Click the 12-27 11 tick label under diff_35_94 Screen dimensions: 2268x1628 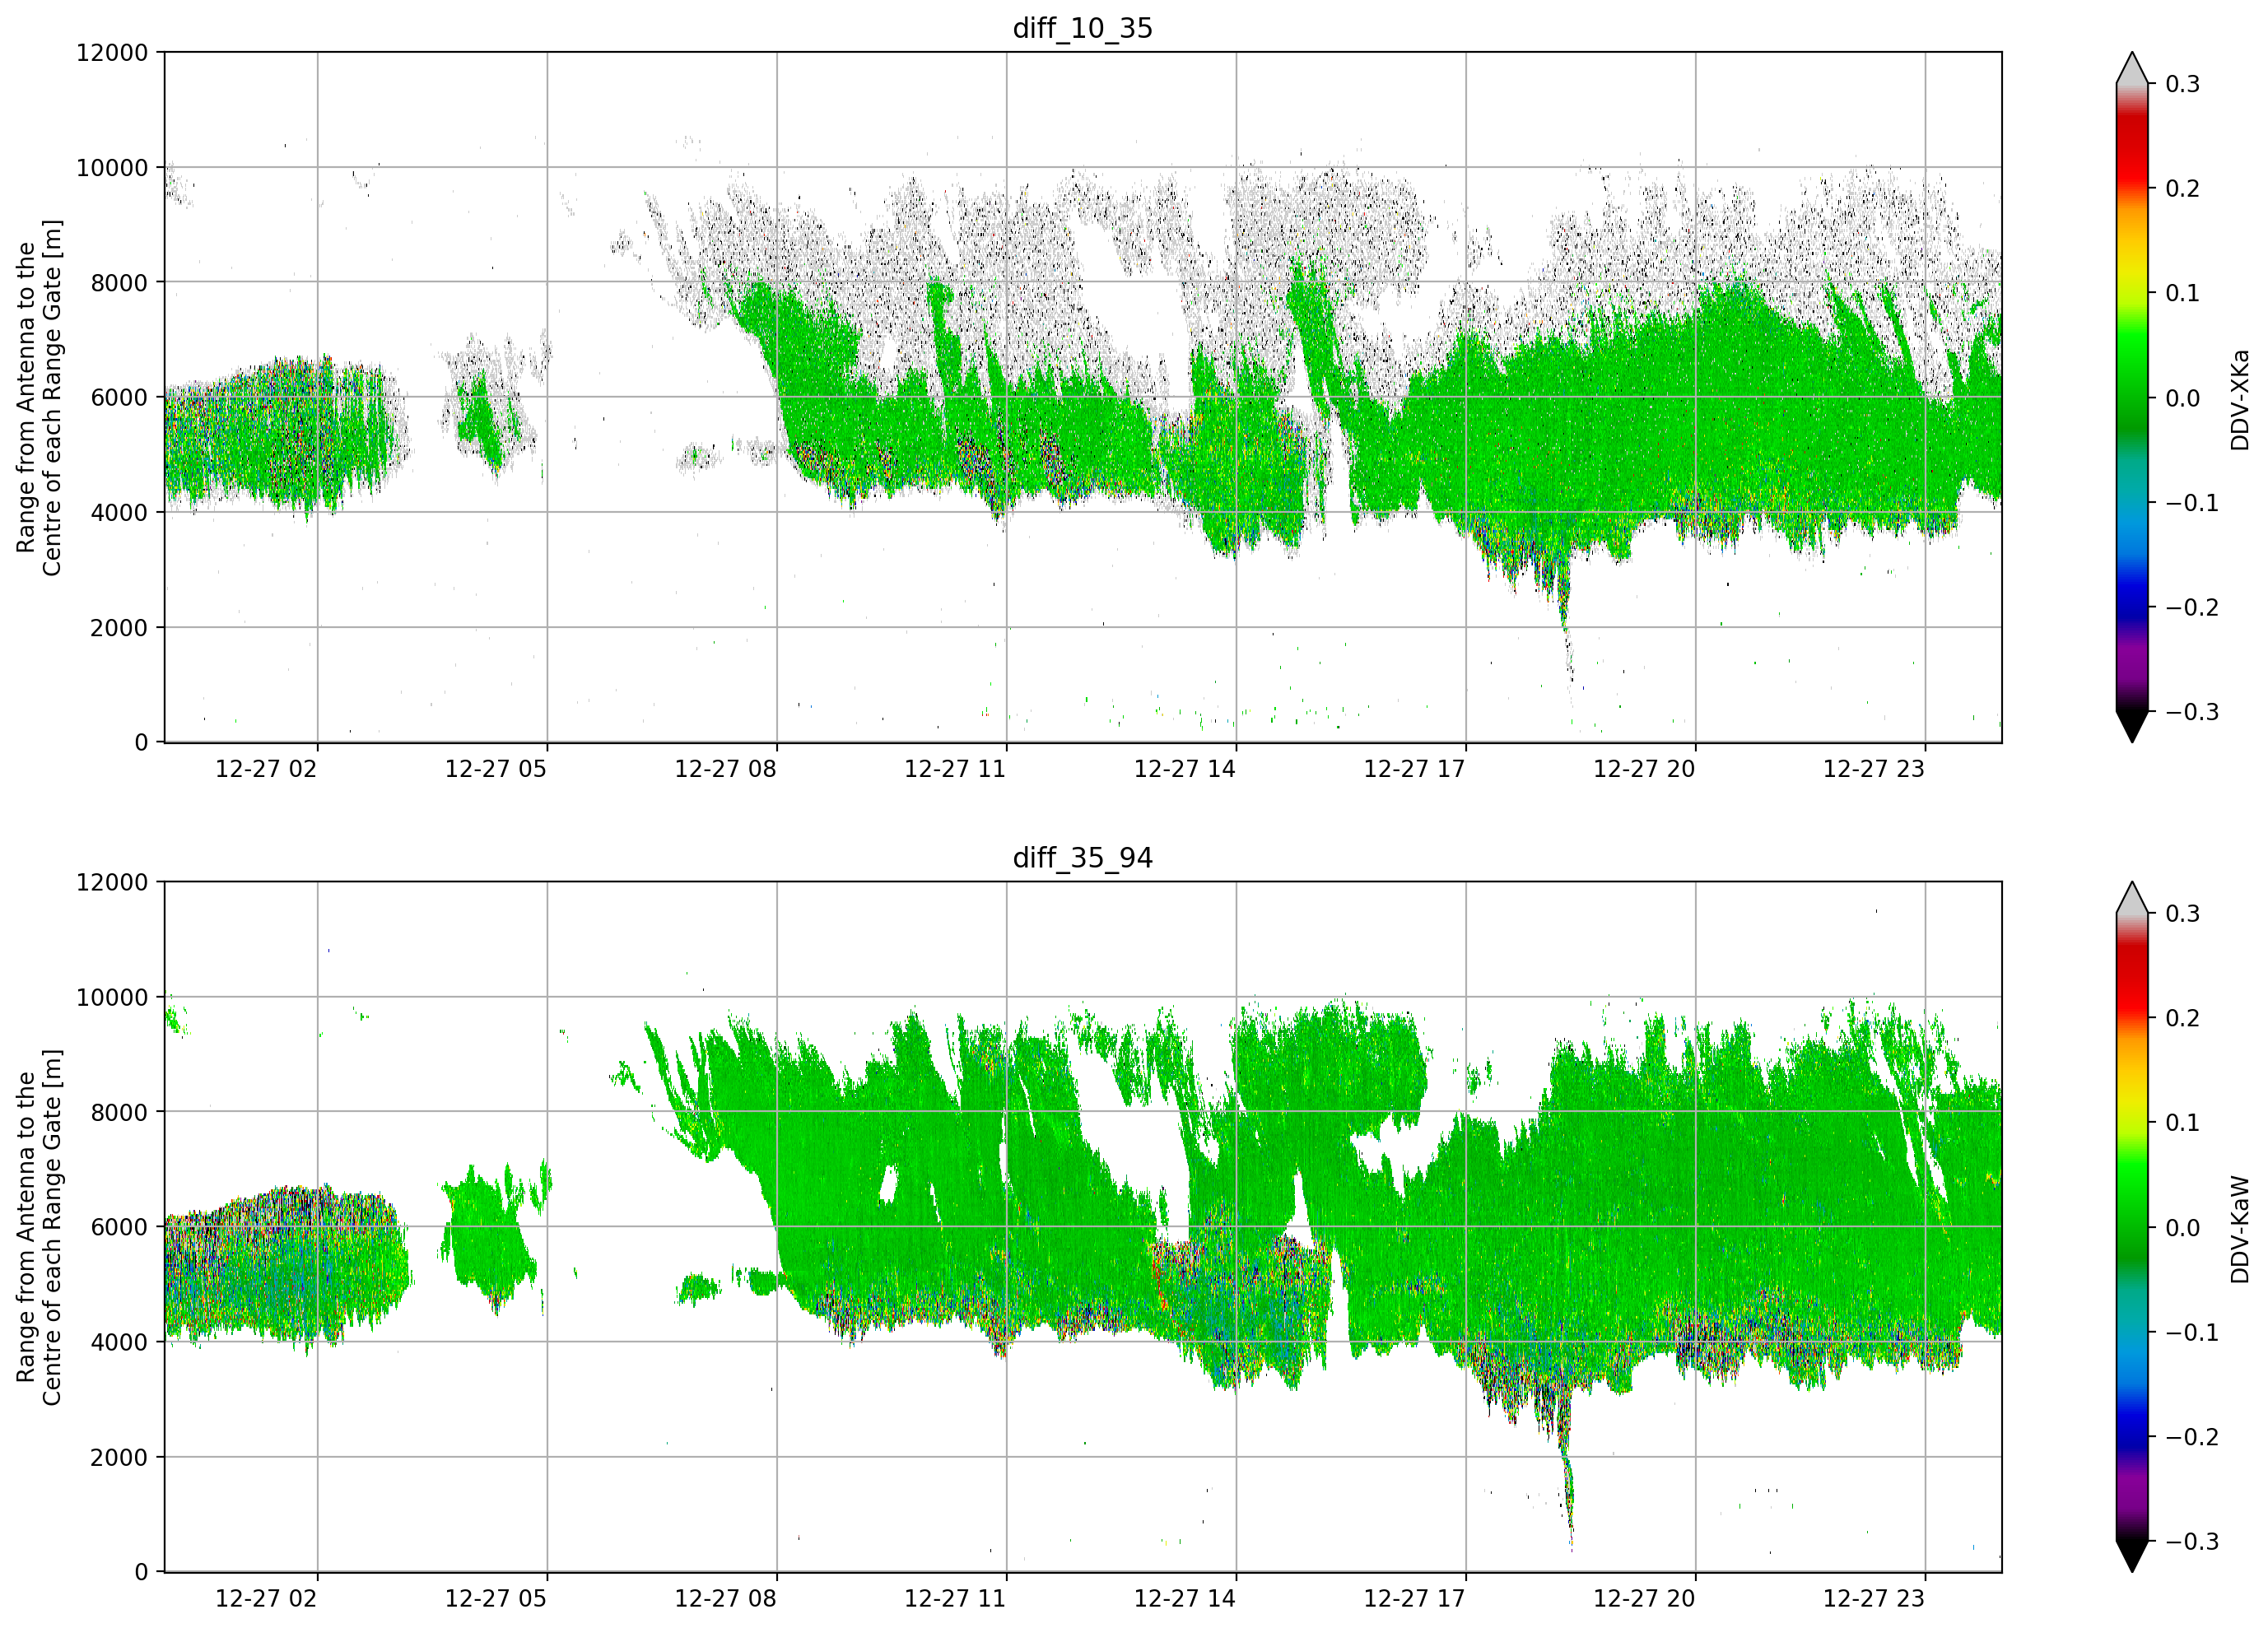click(955, 1599)
